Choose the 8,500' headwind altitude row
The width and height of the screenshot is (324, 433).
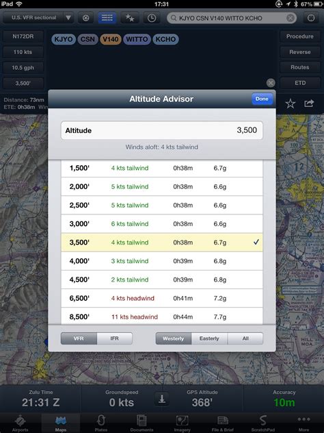coord(162,317)
